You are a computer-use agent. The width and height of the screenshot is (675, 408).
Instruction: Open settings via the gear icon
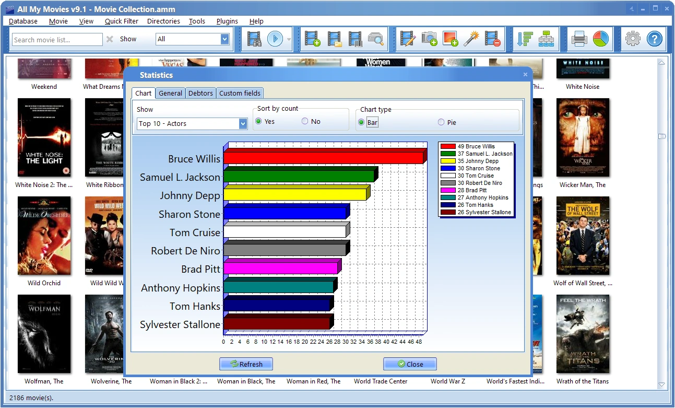[x=633, y=39]
